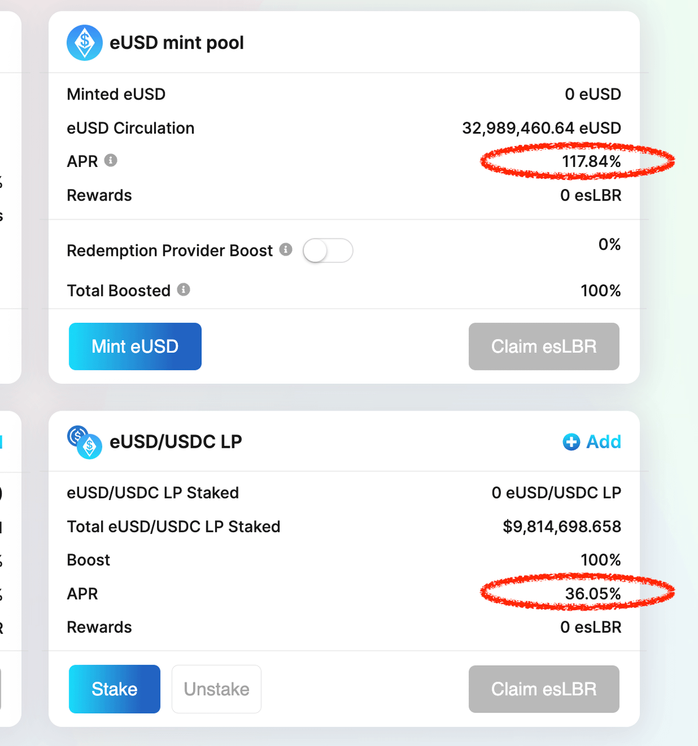The height and width of the screenshot is (746, 698).
Task: Click the Total eUSD/USDC LP Staked amount
Action: [x=561, y=527]
